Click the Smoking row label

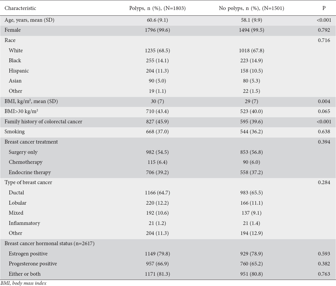tap(15, 132)
